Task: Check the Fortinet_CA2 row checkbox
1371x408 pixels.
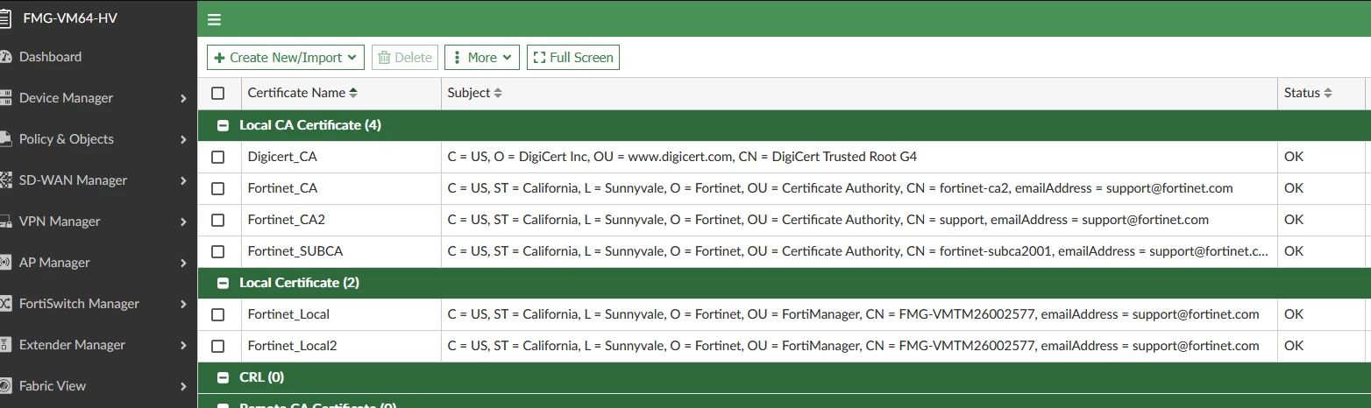Action: 218,220
